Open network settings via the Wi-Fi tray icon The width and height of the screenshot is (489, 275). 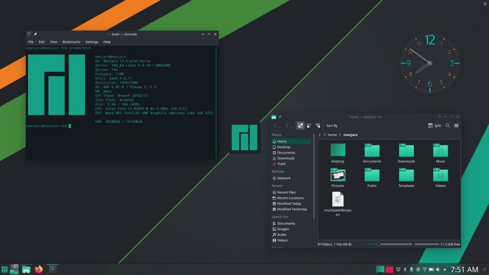click(425, 268)
